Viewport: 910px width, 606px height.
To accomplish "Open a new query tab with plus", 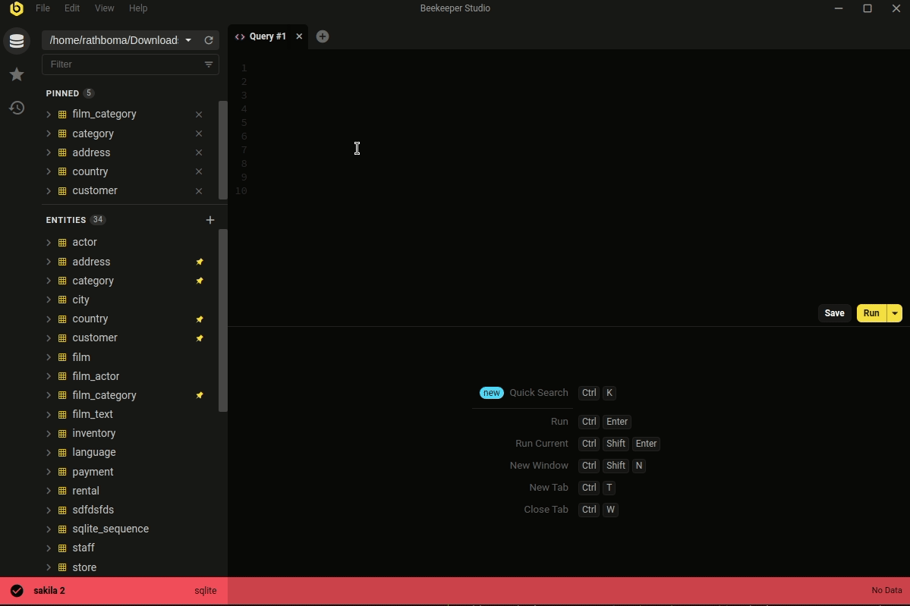I will (x=323, y=36).
